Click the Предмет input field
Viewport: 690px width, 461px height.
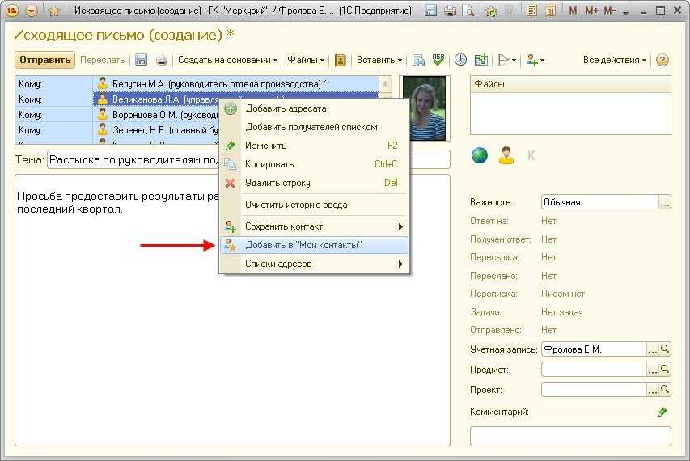tap(593, 370)
